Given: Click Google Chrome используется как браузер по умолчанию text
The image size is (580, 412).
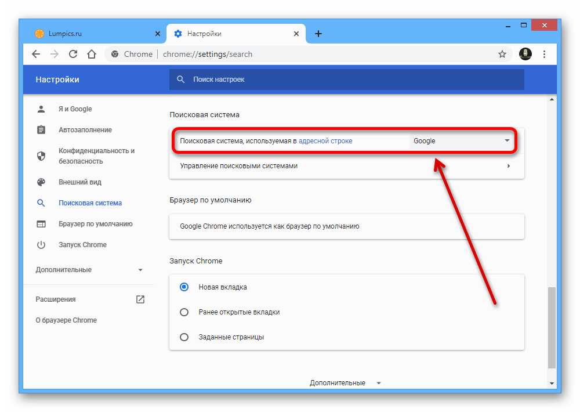Looking at the screenshot, I should click(x=269, y=226).
